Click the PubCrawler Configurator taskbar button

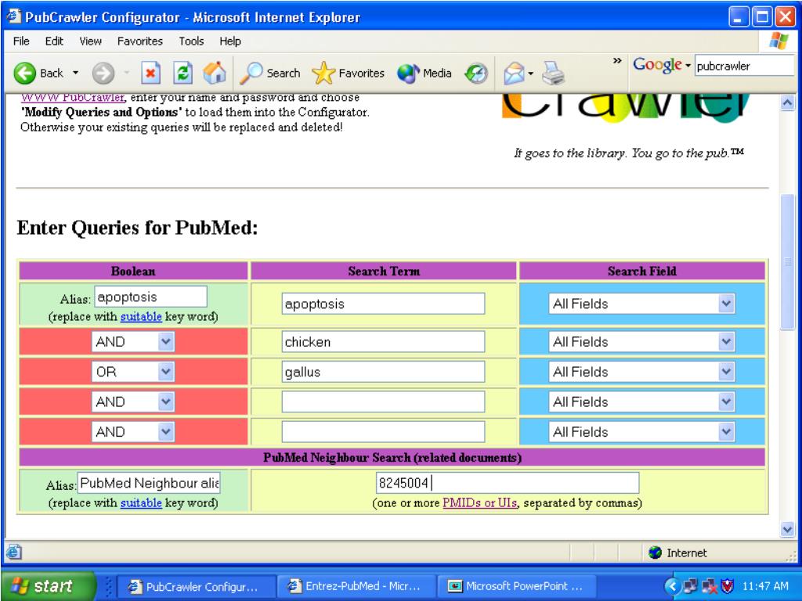(x=197, y=586)
